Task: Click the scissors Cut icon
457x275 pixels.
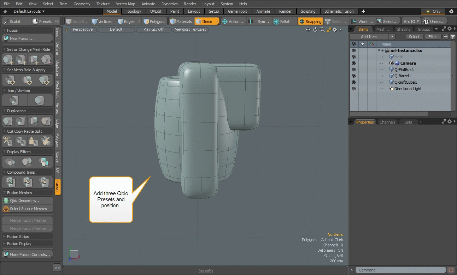Action: click(8, 141)
